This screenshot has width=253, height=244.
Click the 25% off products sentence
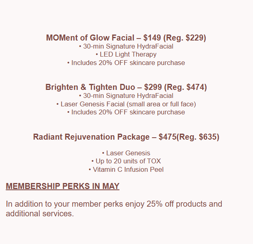click(x=114, y=204)
